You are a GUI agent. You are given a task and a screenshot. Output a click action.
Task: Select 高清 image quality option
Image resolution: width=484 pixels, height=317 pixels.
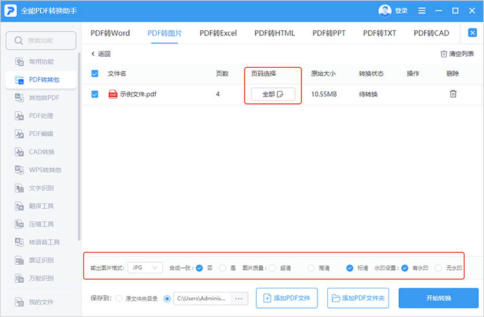(x=312, y=267)
